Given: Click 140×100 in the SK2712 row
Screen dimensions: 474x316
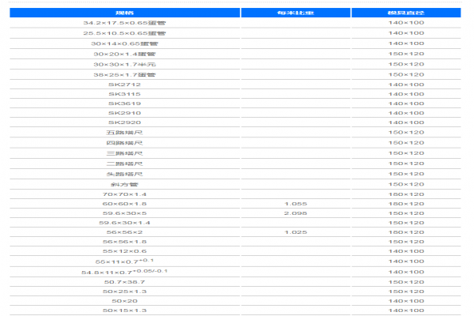Looking at the screenshot, I should [x=406, y=85].
